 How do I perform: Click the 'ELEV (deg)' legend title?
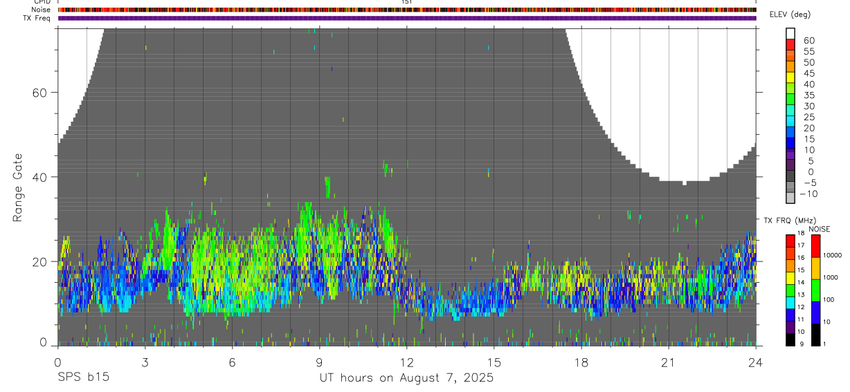[789, 15]
